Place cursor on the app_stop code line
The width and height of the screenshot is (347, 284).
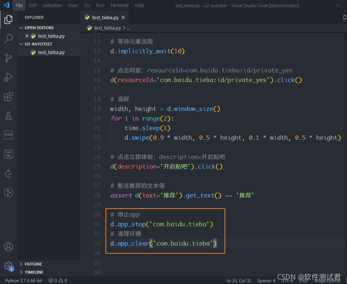click(x=162, y=224)
